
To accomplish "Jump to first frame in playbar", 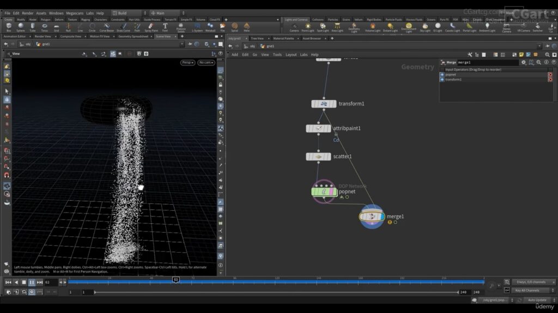I will point(8,282).
